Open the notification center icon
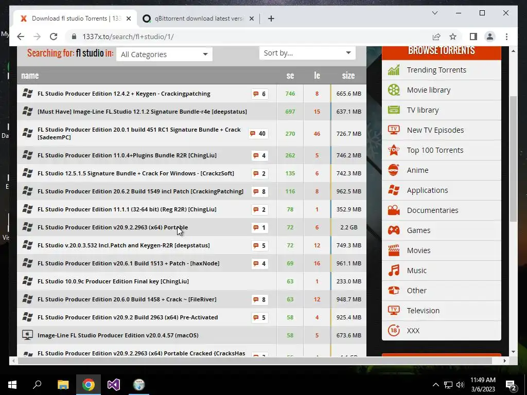 pos(511,385)
